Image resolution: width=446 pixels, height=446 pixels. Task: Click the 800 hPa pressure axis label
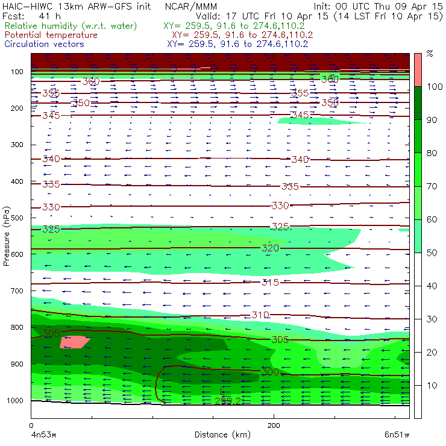point(17,327)
